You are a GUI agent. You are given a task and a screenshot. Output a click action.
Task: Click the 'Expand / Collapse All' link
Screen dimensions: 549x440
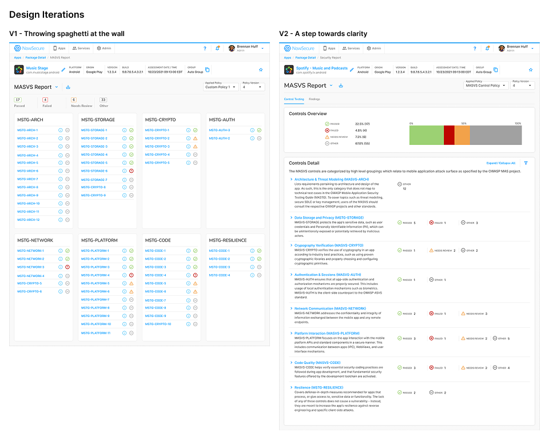pyautogui.click(x=500, y=163)
